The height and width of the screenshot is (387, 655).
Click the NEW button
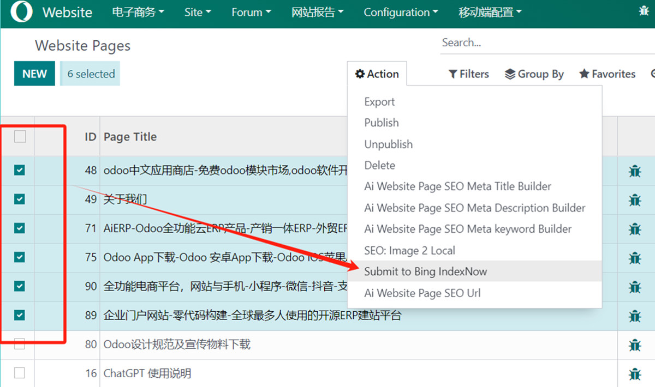point(34,74)
